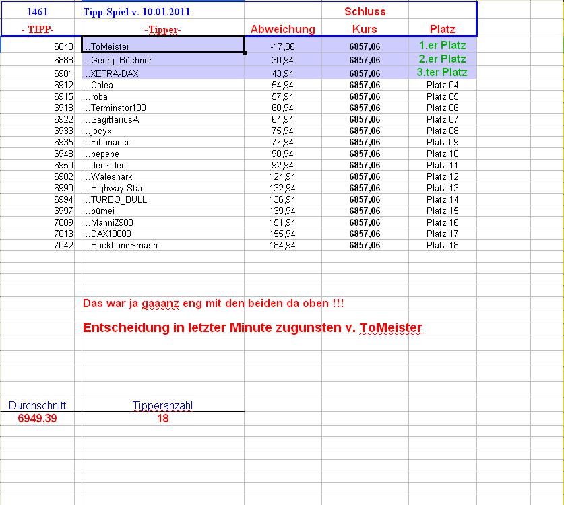Click the Platz 15 cell
564x505 pixels.
[x=443, y=211]
